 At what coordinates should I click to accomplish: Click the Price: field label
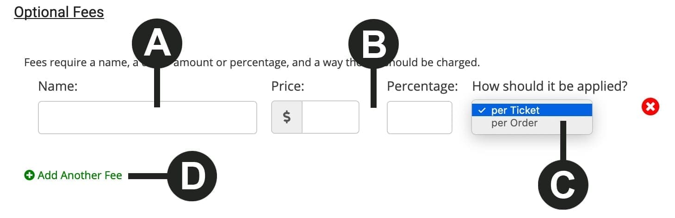point(287,87)
